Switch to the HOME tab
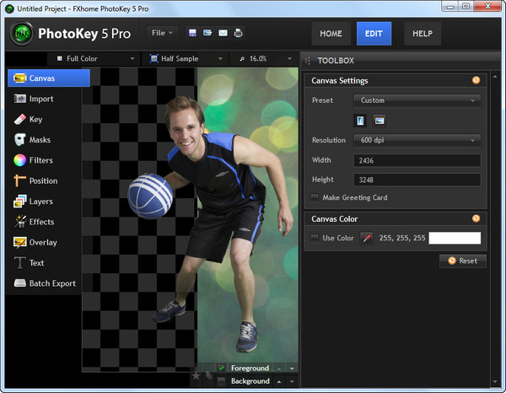The height and width of the screenshot is (393, 506). point(331,34)
